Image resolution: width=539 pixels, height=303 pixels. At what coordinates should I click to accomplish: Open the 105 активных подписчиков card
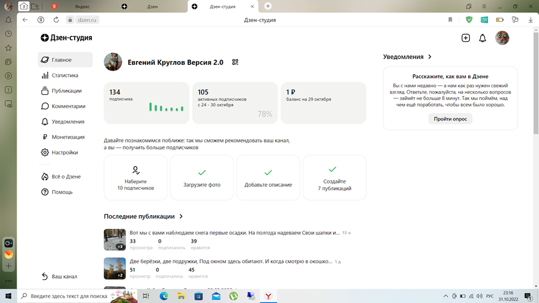[235, 103]
